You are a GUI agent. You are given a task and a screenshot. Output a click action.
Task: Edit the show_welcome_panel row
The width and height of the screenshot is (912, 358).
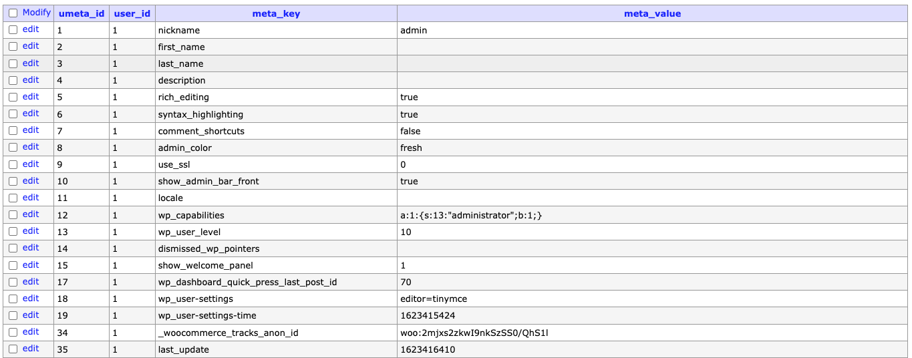pos(31,265)
